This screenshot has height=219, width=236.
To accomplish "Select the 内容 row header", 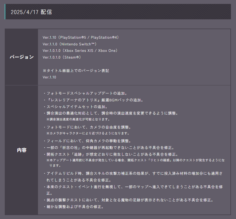I will [22, 150].
